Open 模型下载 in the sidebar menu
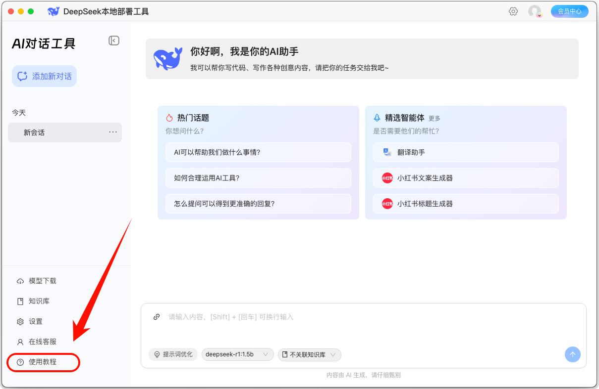The image size is (599, 389). pos(43,281)
